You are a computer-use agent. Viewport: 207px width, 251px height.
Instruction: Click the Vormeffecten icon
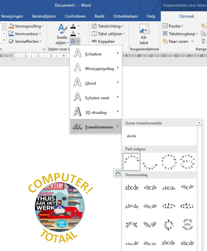coord(11,41)
